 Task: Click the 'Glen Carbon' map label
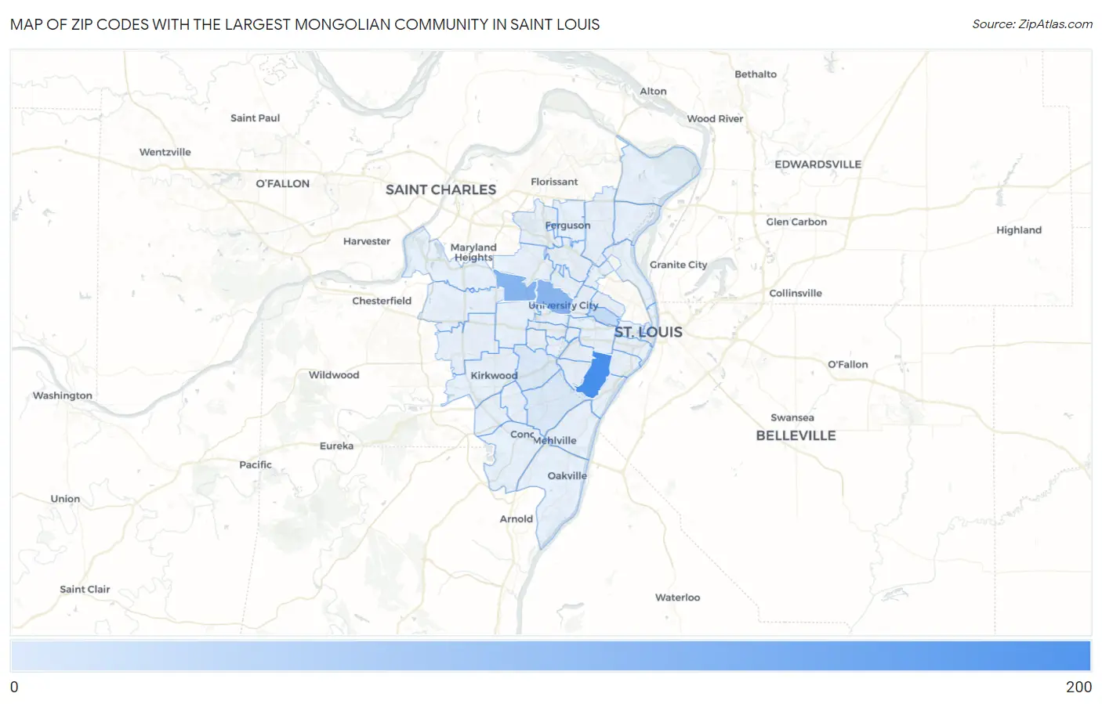coord(796,222)
